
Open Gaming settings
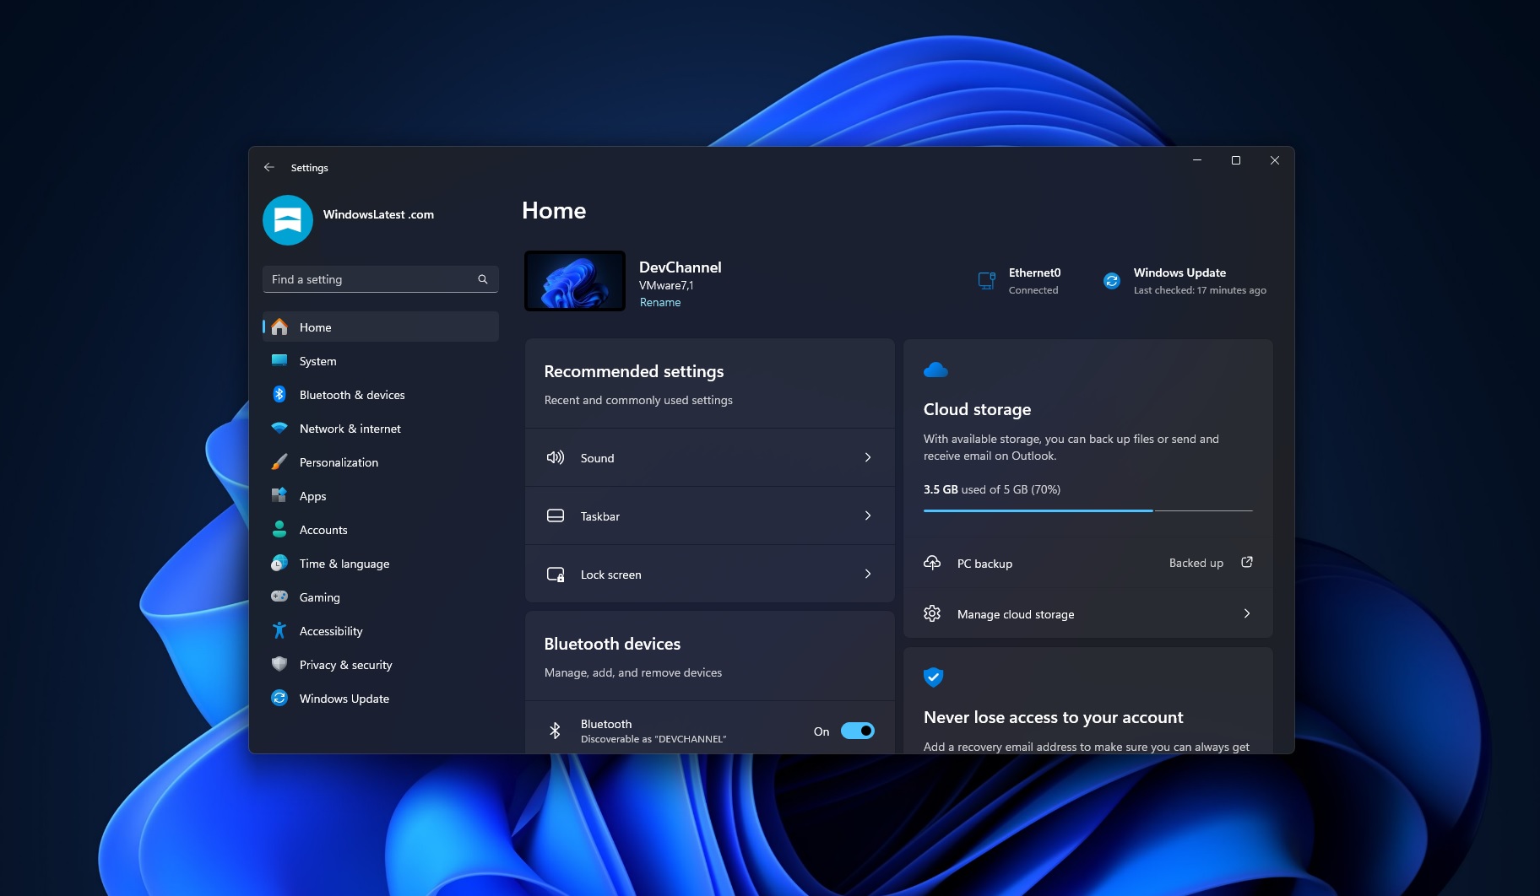(x=381, y=597)
